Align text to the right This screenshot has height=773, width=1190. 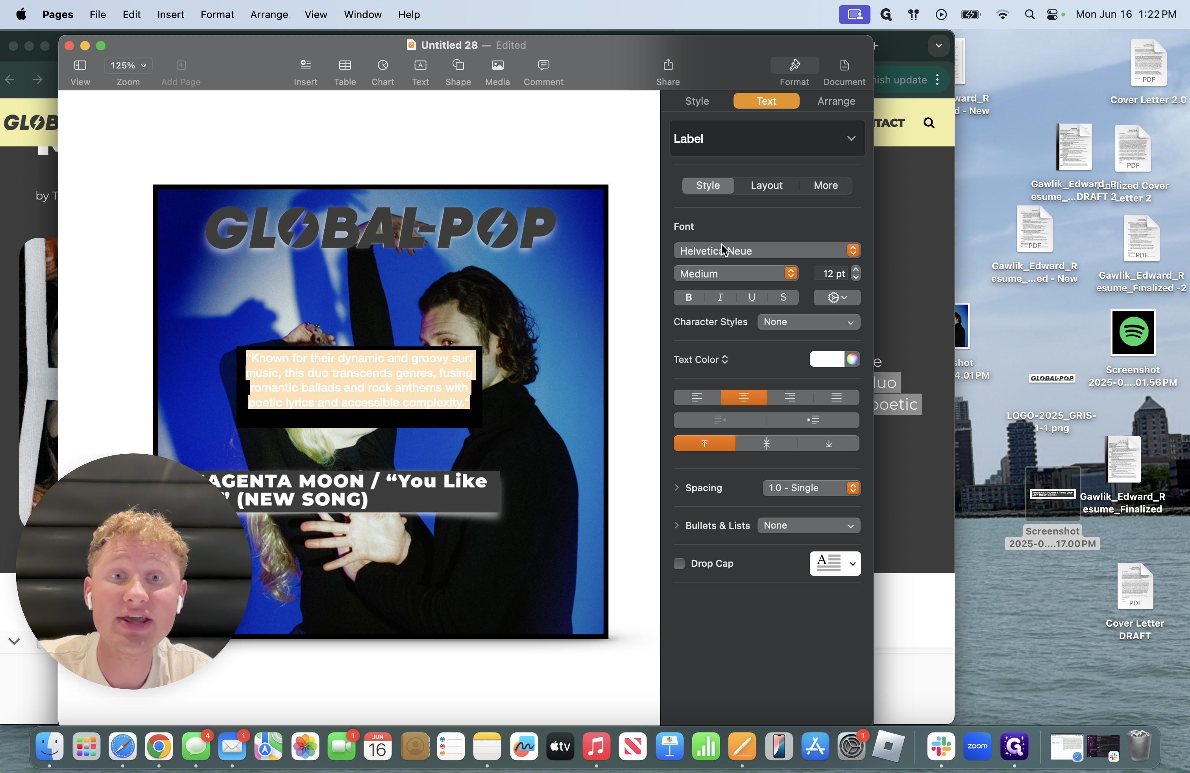(x=790, y=398)
